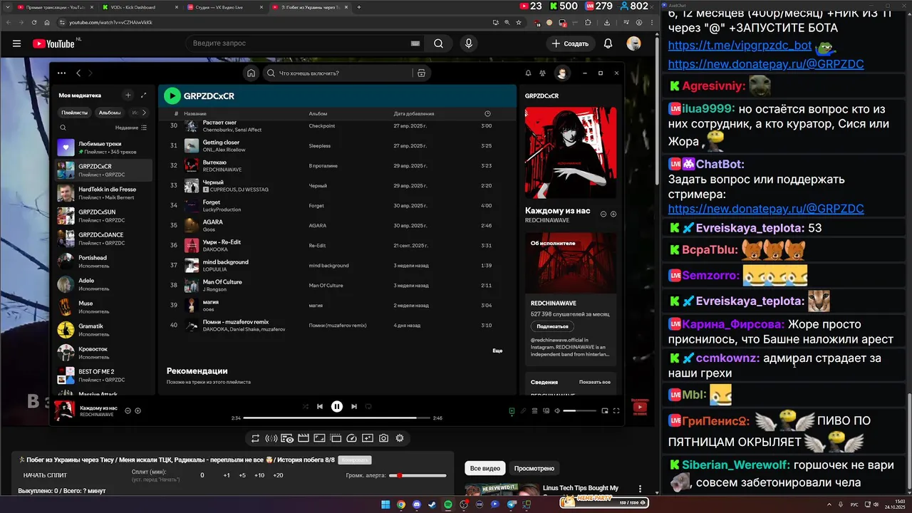Start YouTube voice search microphone

click(x=468, y=43)
